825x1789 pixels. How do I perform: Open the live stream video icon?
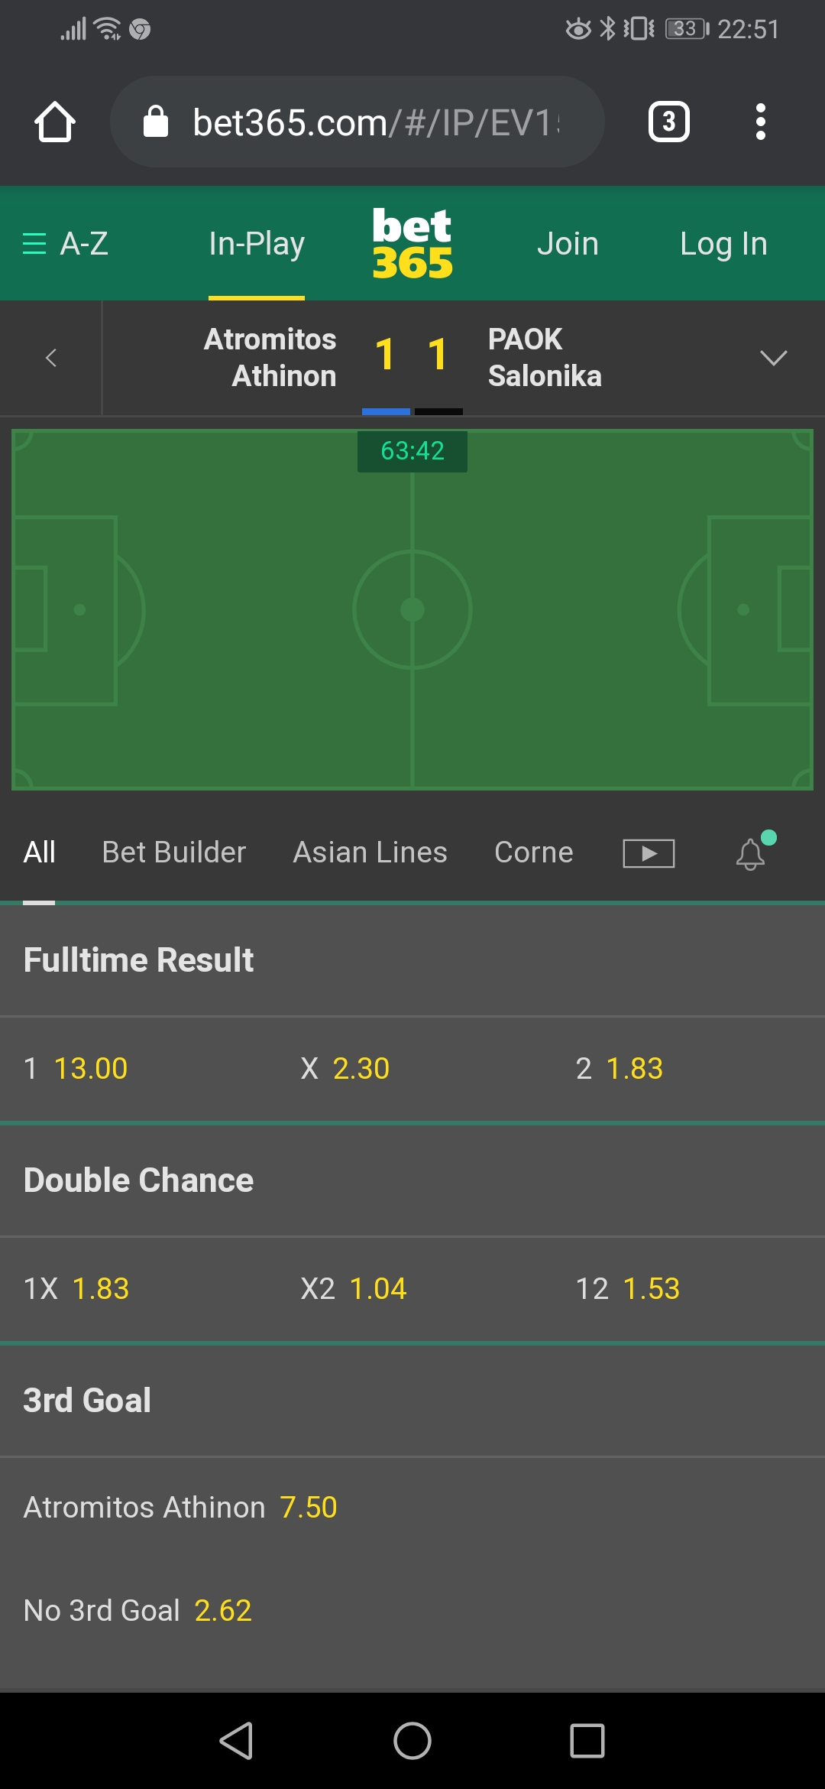point(649,853)
